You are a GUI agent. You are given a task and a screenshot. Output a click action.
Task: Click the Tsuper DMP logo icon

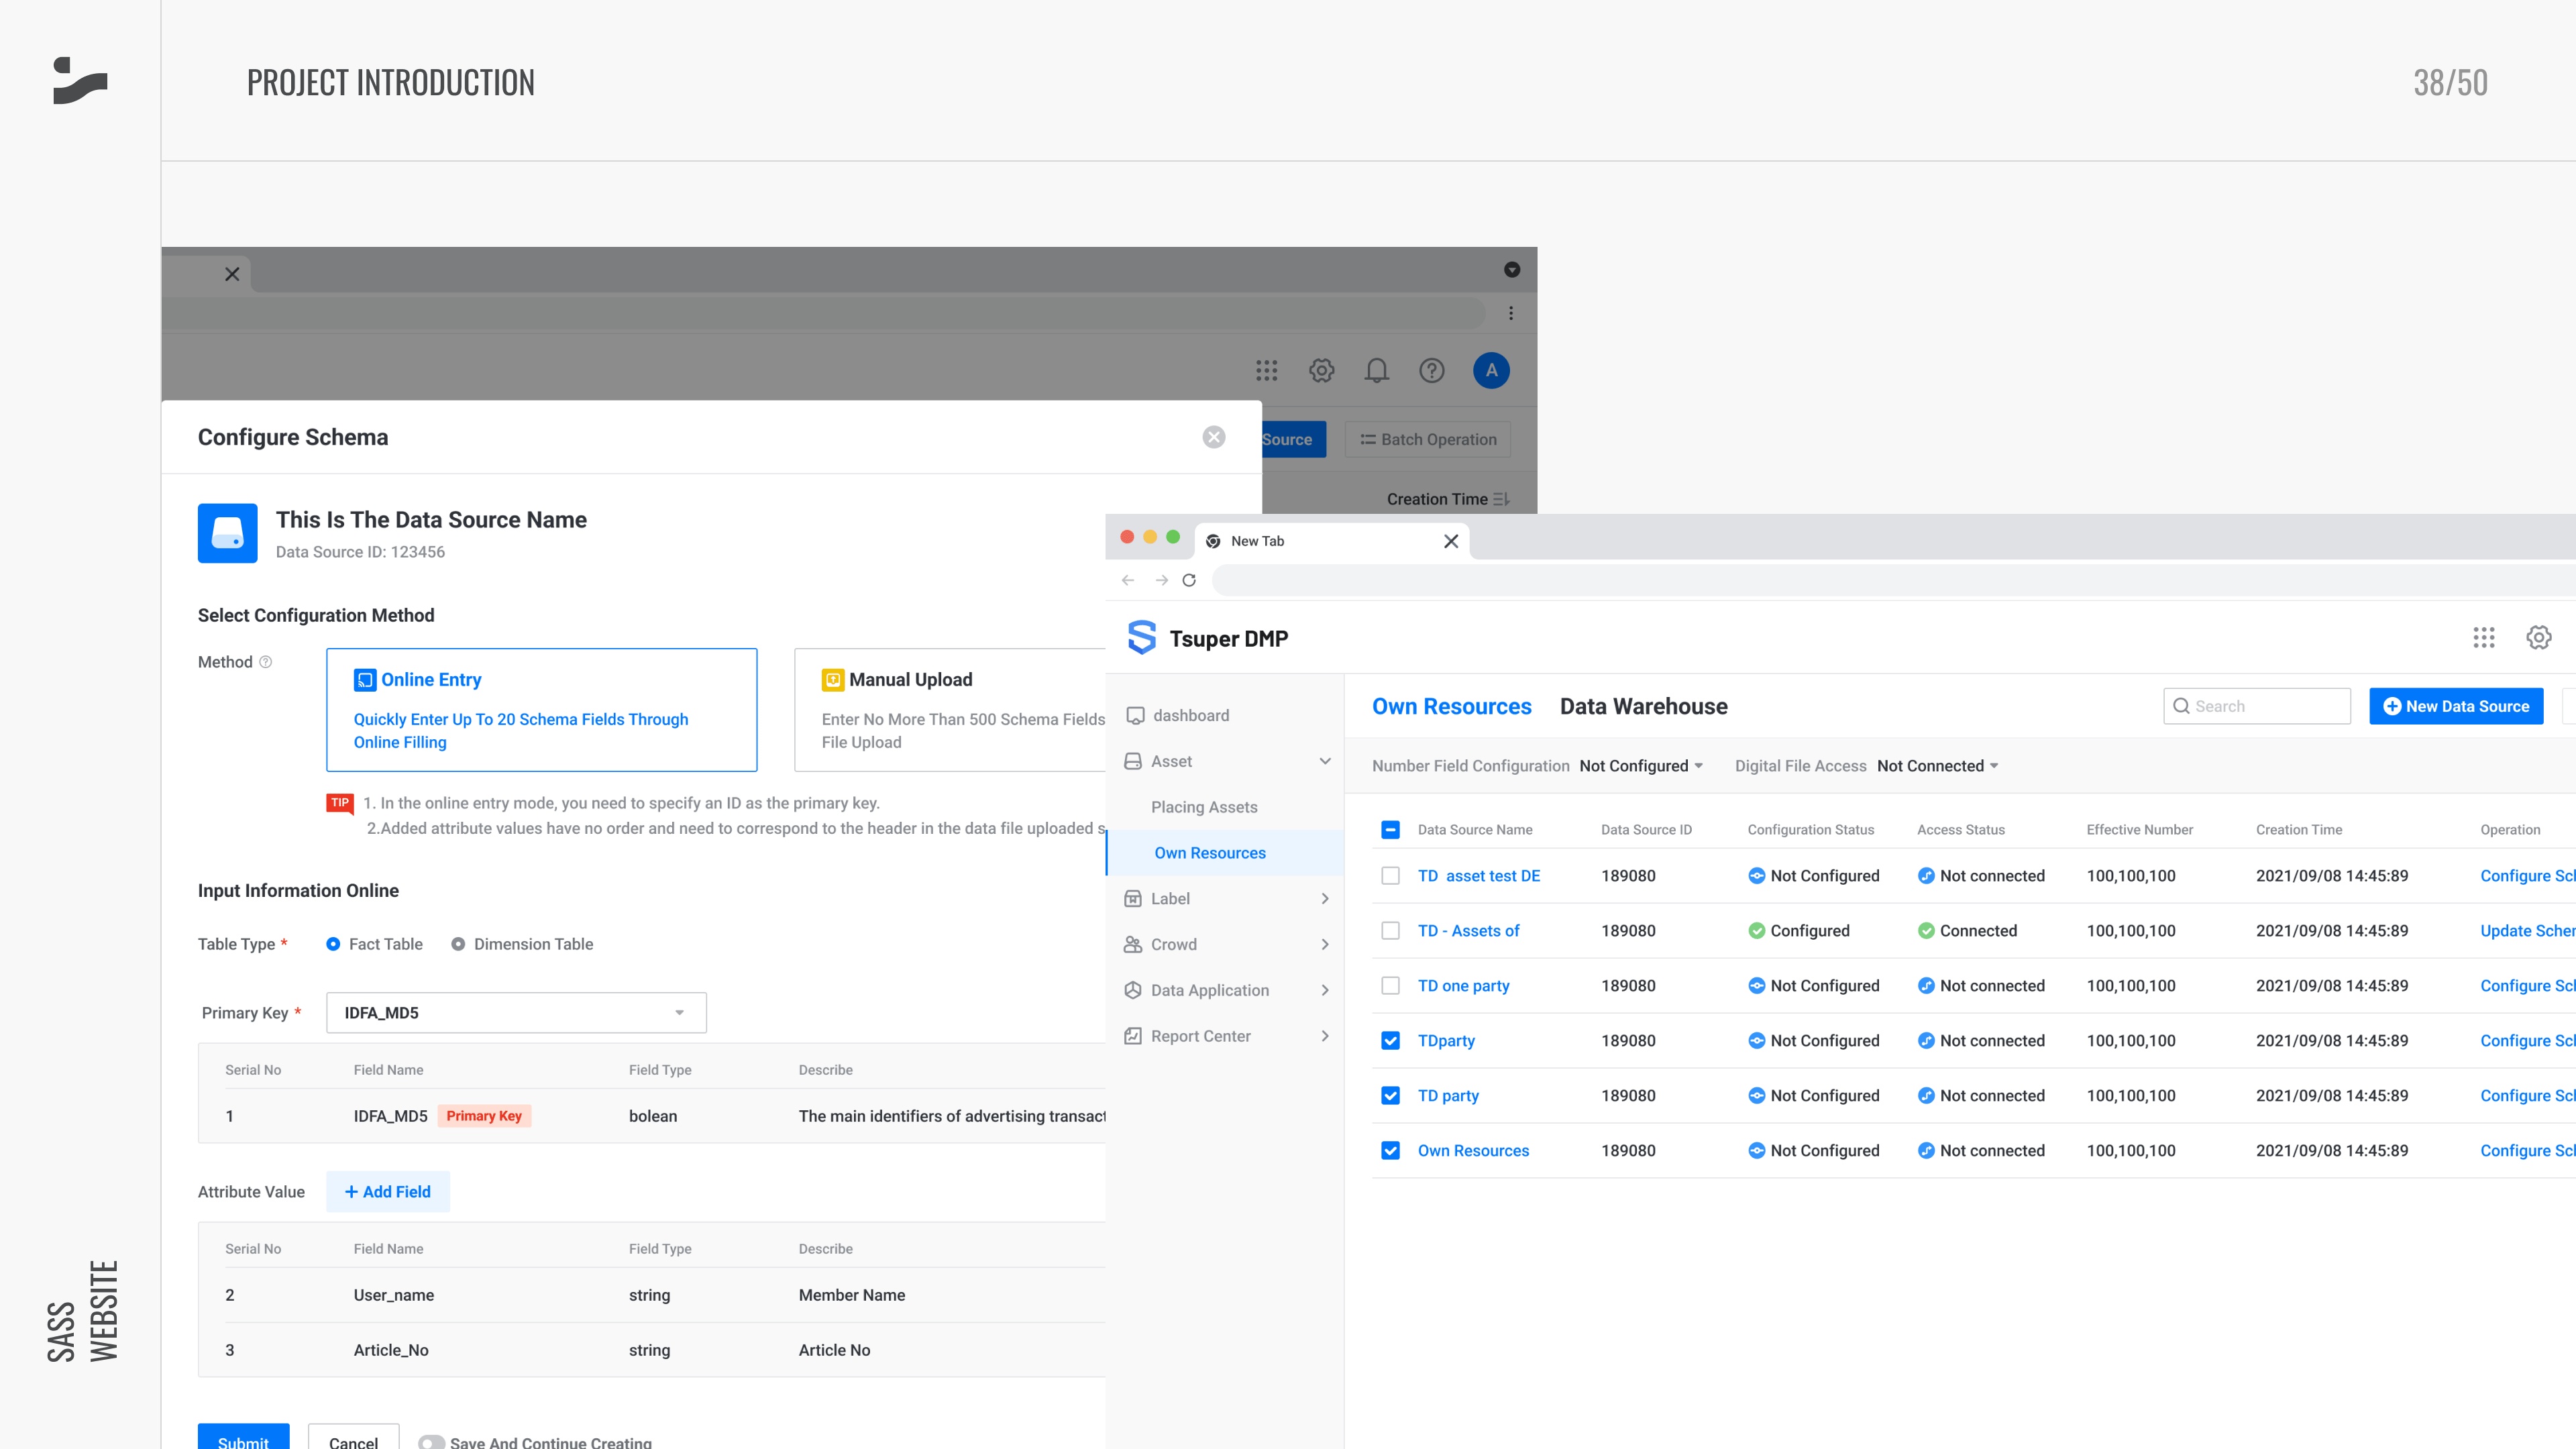click(1141, 638)
